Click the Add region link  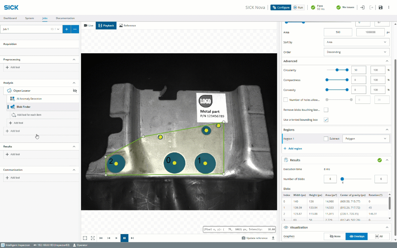(x=293, y=149)
